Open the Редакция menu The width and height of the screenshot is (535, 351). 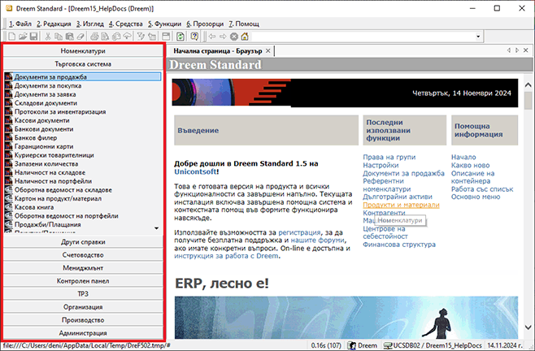coord(54,24)
